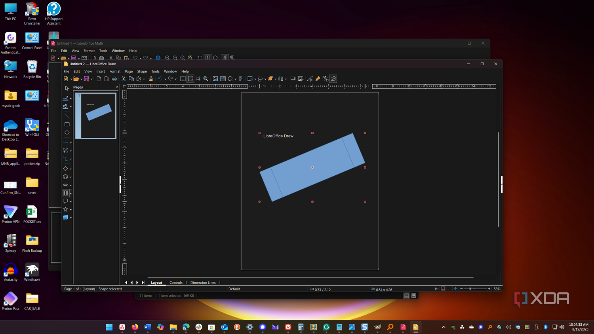Select page 1 thumbnail in Pages panel
The width and height of the screenshot is (594, 334).
96,116
